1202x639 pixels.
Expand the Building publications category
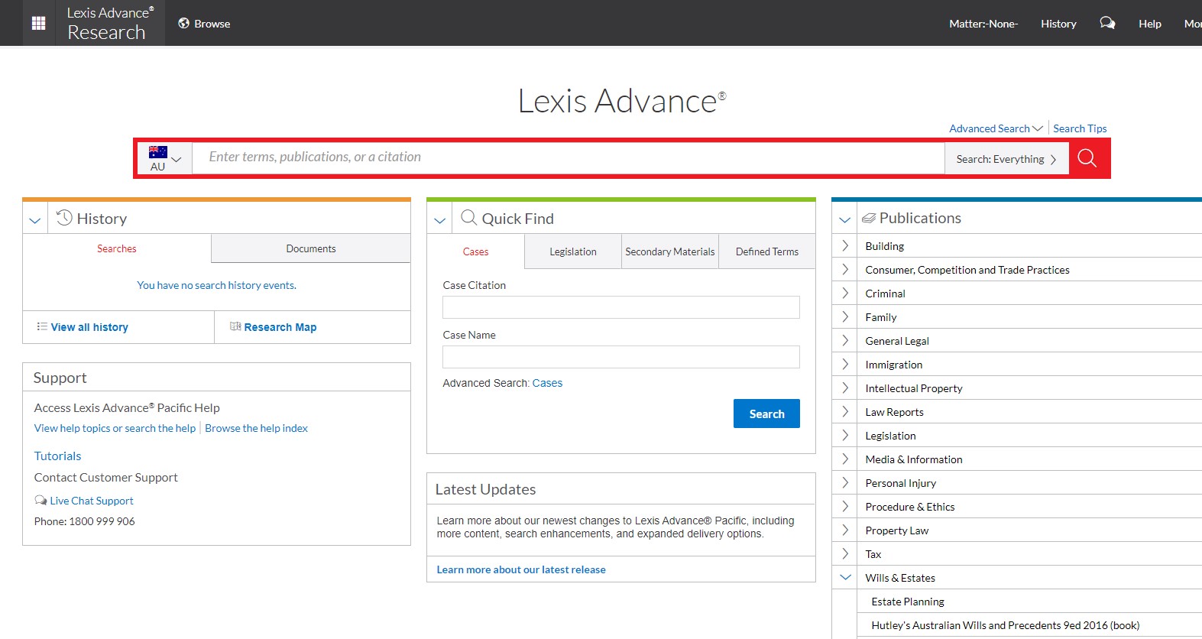pyautogui.click(x=845, y=245)
